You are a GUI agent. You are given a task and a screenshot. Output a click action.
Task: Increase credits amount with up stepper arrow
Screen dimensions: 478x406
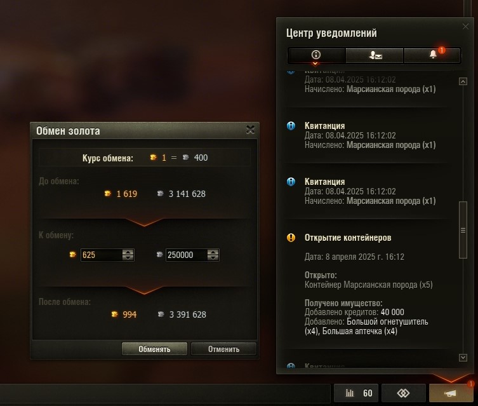(x=213, y=252)
